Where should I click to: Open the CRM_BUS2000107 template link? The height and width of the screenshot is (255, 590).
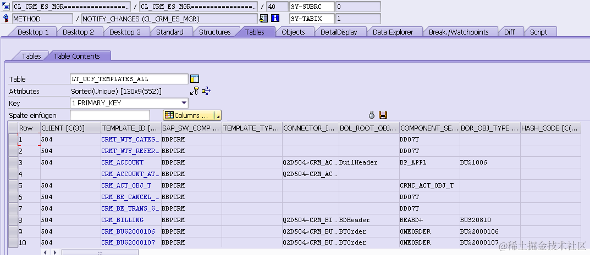point(128,242)
